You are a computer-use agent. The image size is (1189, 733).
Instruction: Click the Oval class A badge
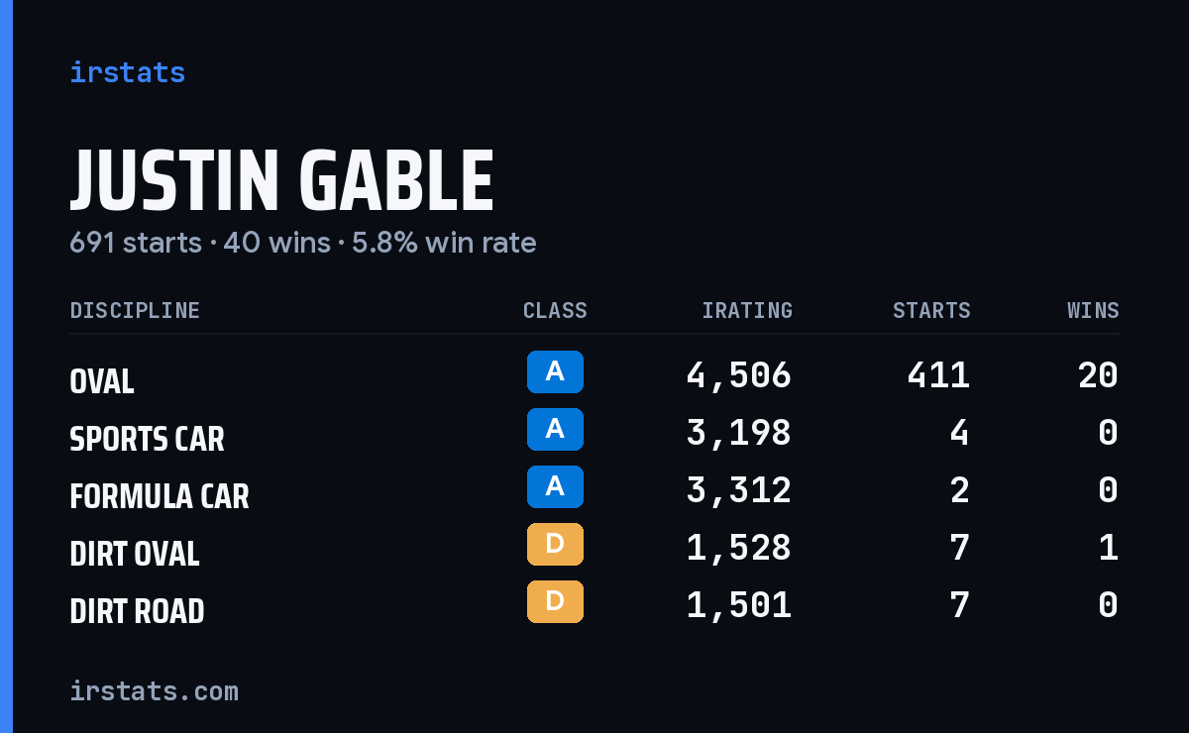555,371
